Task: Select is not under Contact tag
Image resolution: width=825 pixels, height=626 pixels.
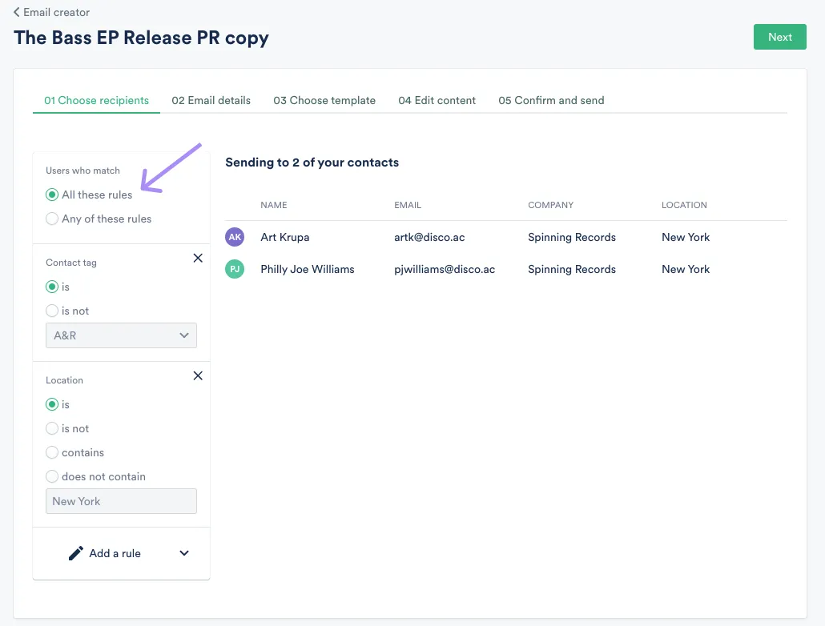Action: coord(51,311)
